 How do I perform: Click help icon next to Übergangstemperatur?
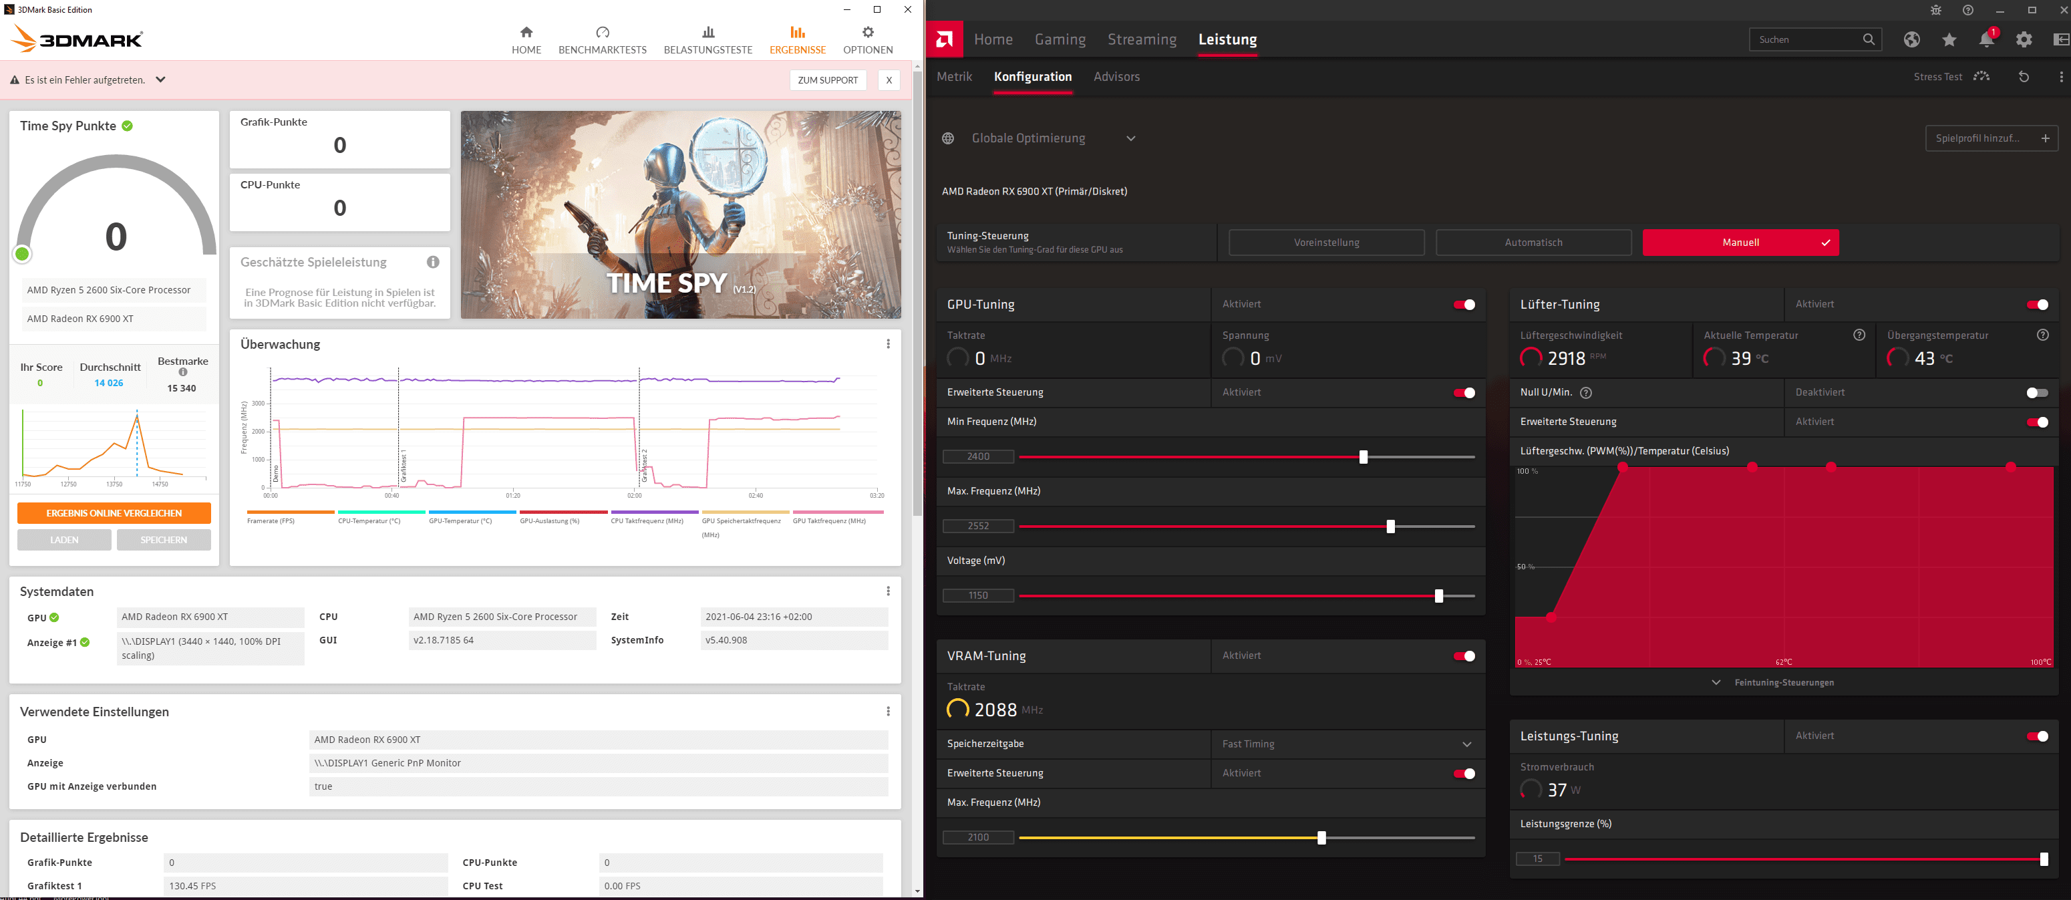(x=2043, y=335)
